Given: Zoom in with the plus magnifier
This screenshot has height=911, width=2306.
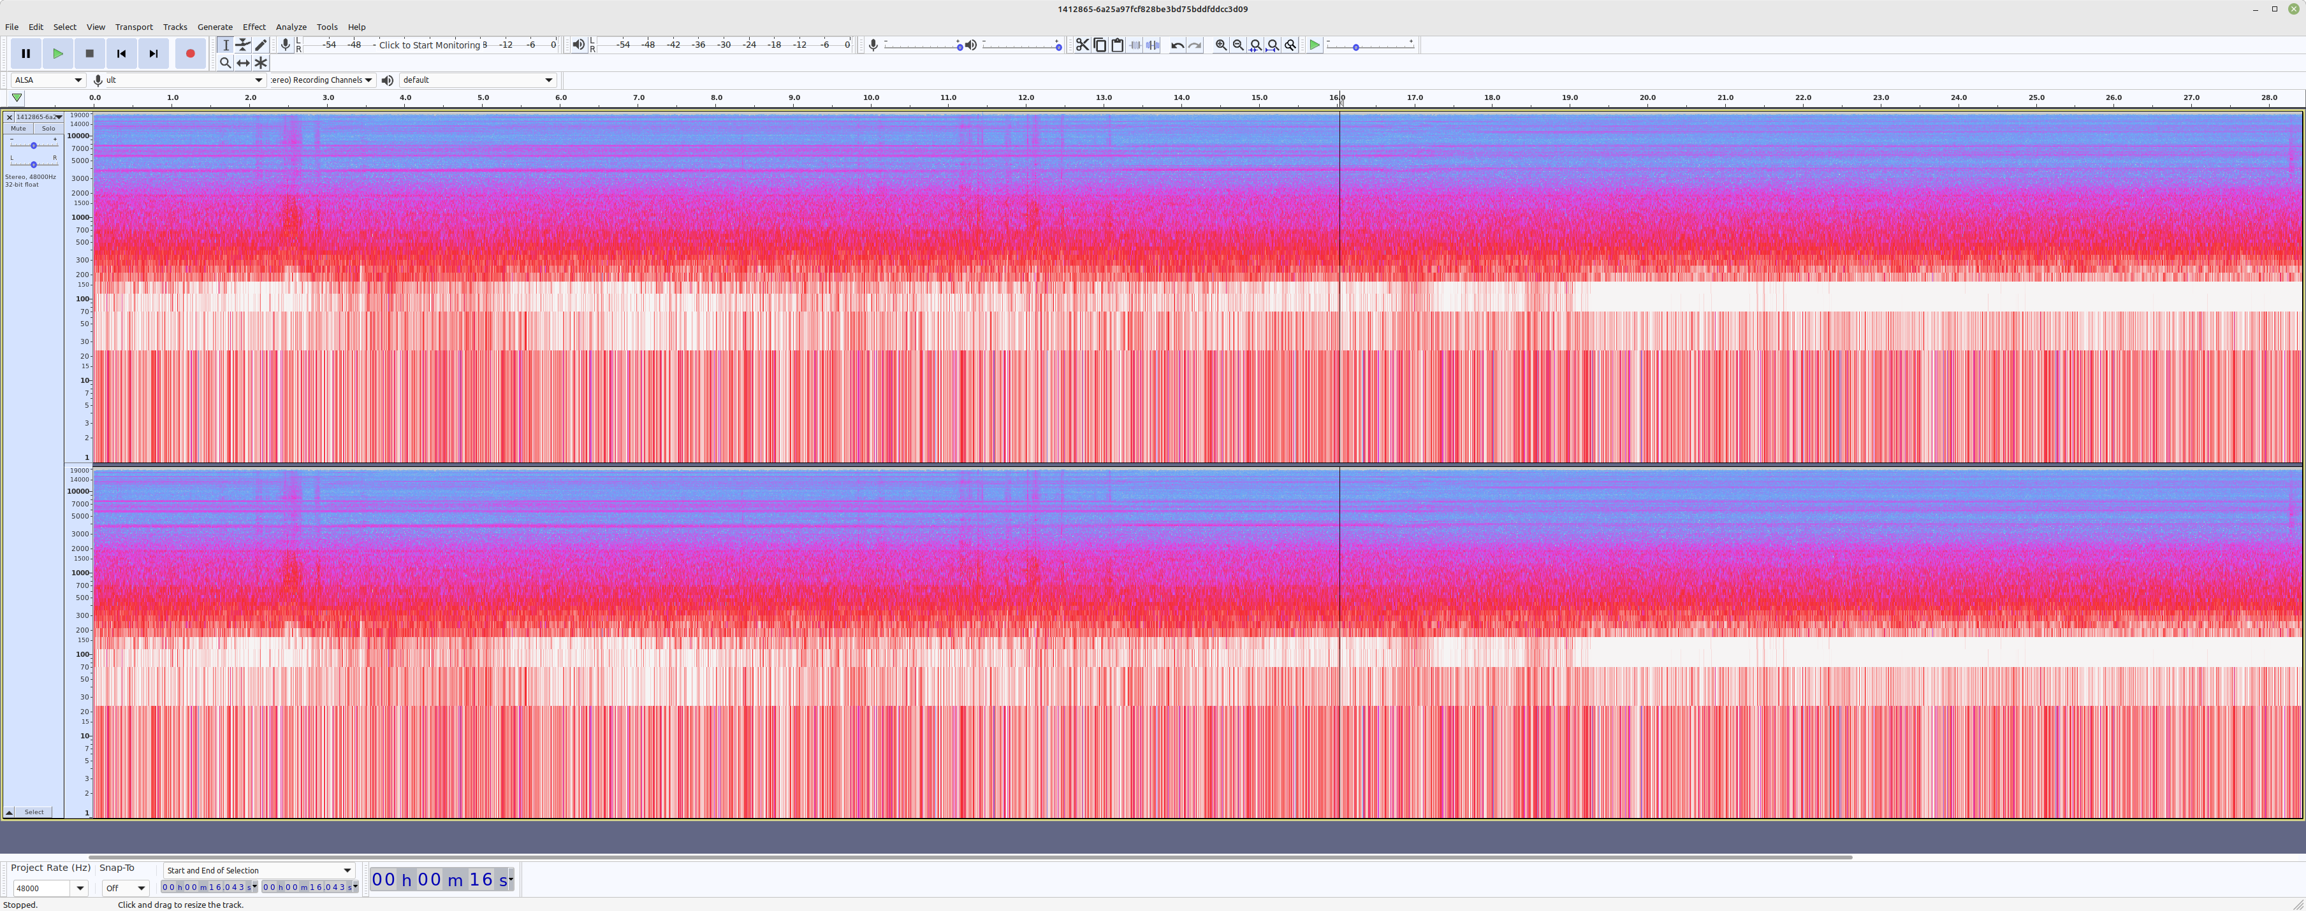Looking at the screenshot, I should pyautogui.click(x=1221, y=45).
